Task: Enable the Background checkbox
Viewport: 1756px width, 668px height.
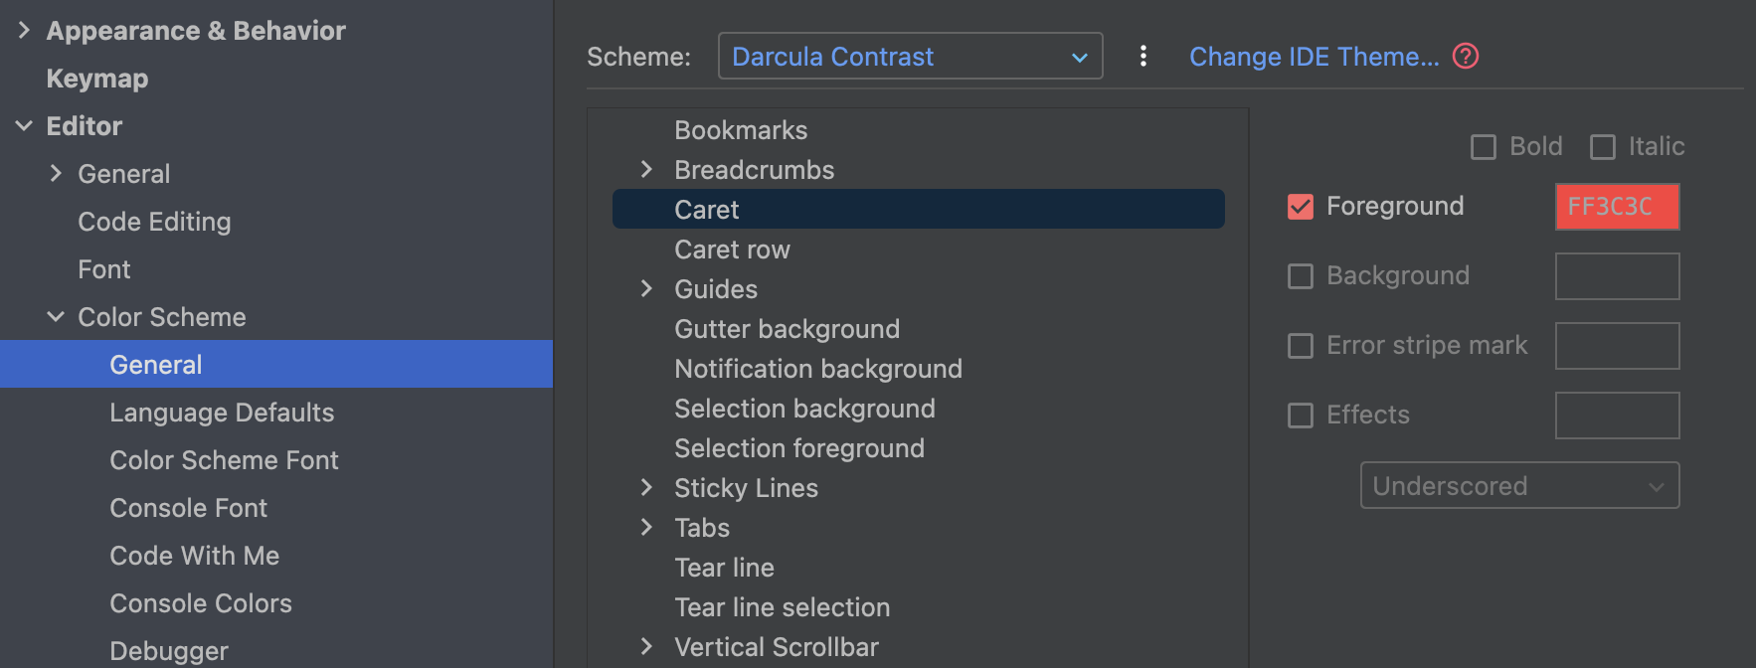Action: pos(1301,276)
